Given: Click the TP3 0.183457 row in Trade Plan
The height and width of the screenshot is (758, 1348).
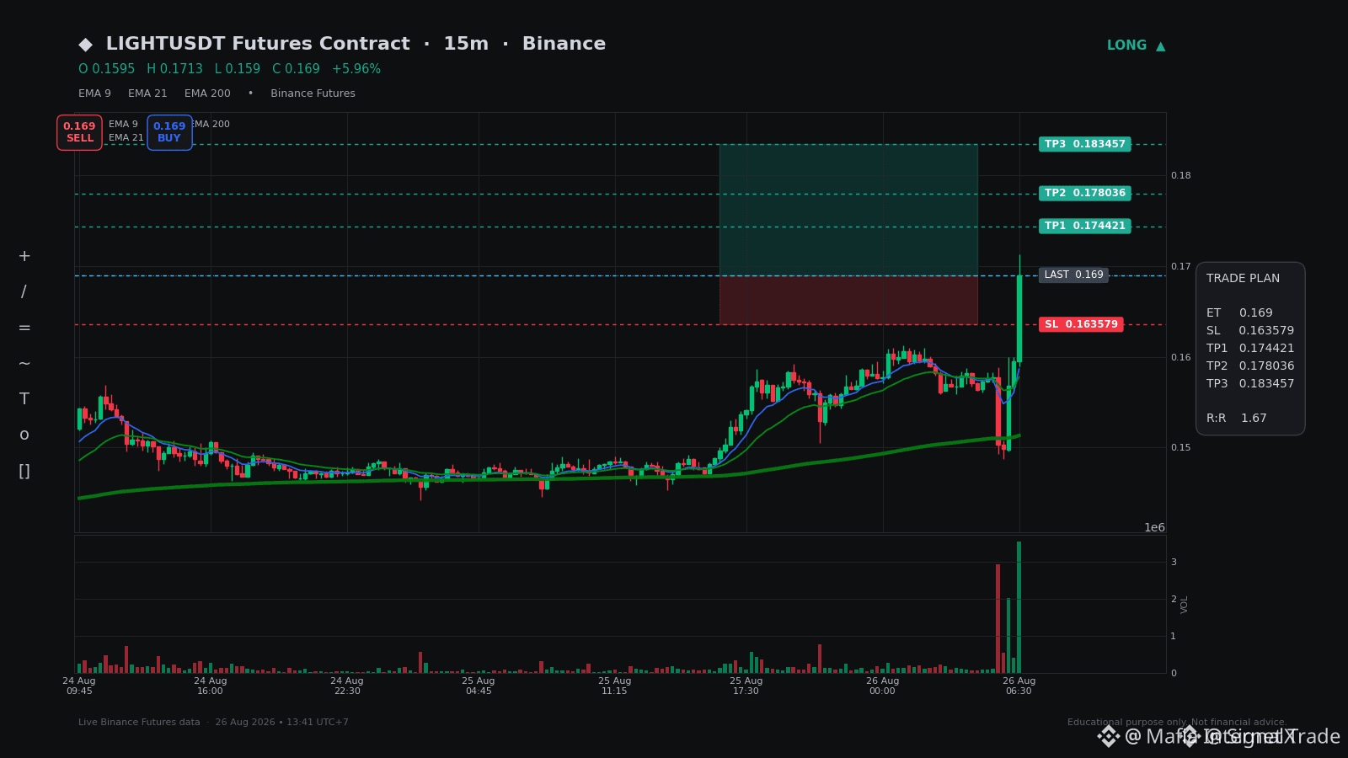Looking at the screenshot, I should [x=1250, y=383].
